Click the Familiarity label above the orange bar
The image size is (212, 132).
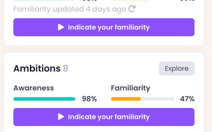click(130, 88)
